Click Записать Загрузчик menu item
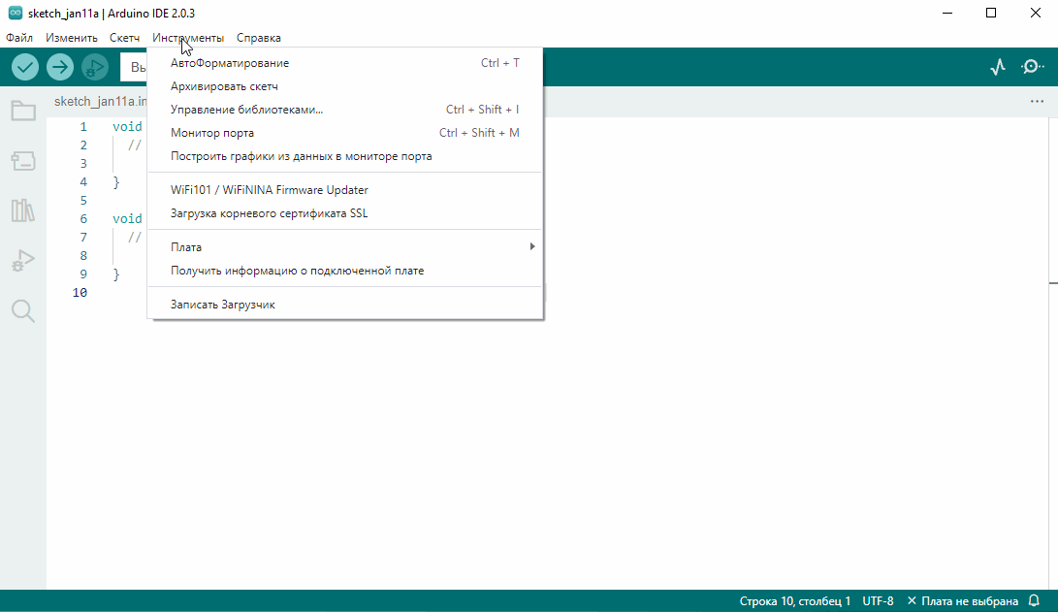 [223, 305]
